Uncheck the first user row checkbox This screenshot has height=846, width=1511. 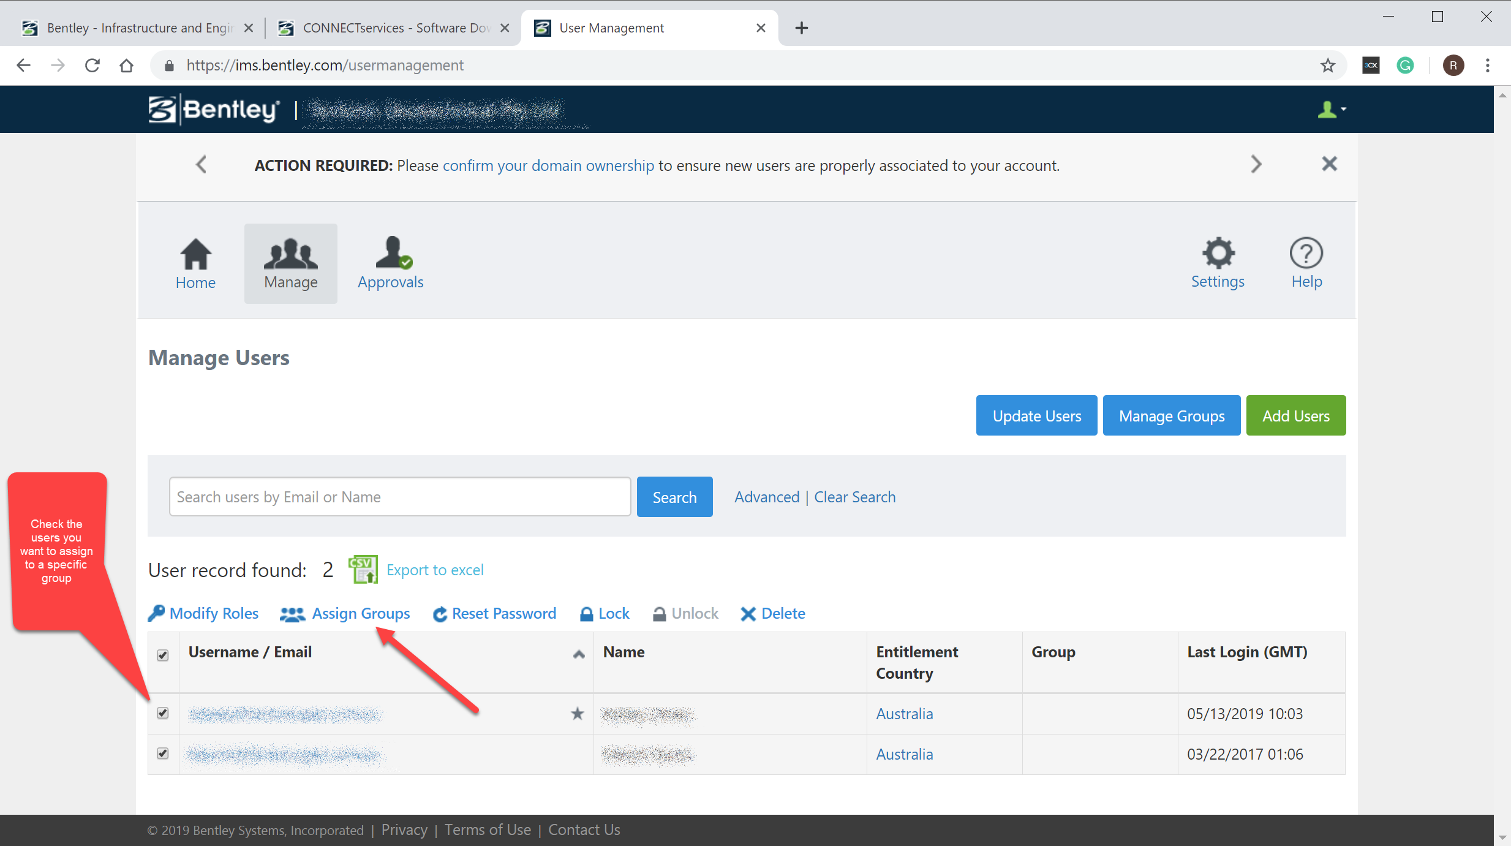coord(162,714)
